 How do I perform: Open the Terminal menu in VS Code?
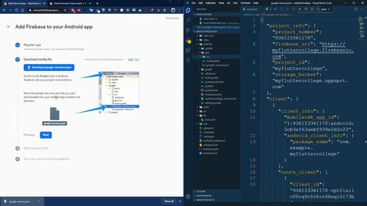point(245,3)
